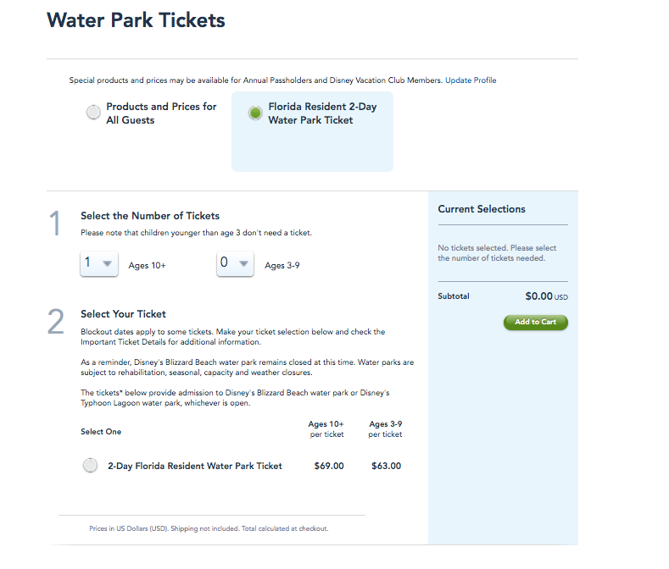
Task: Choose the 2-Day Florida Resident ticket radio button
Action: [x=90, y=466]
